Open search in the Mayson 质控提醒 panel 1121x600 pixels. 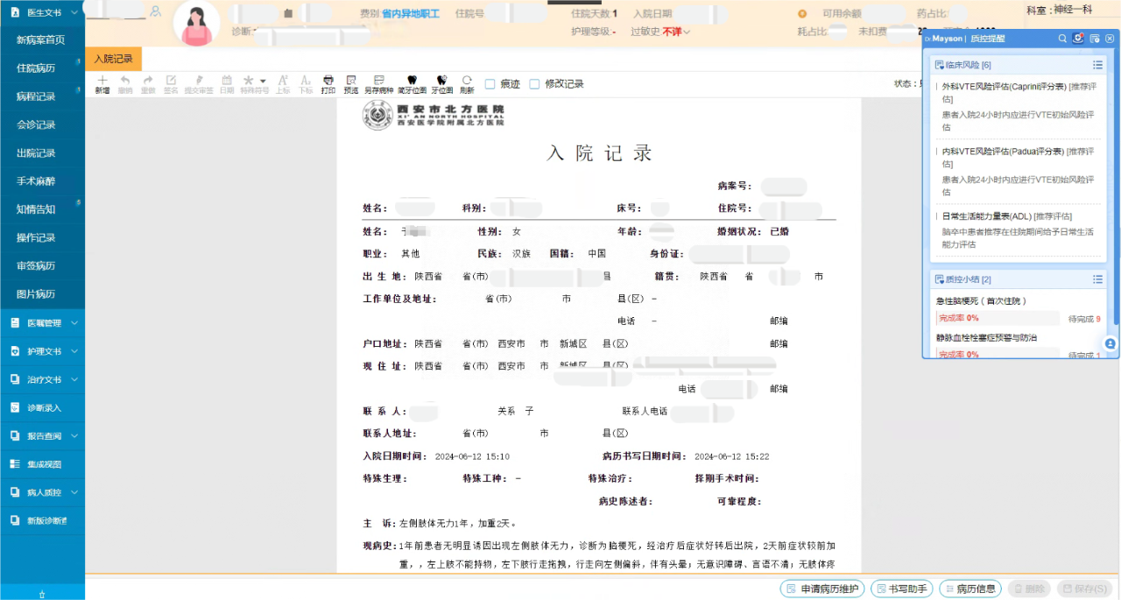1062,39
